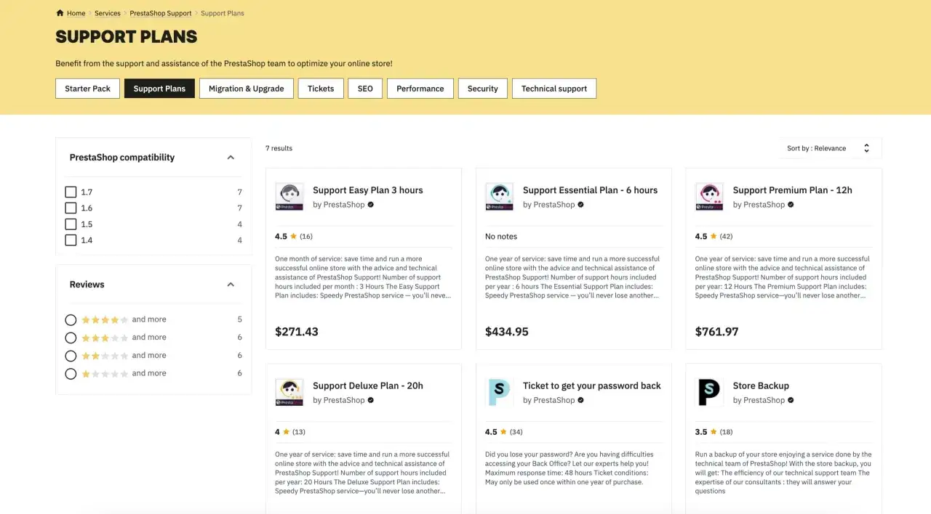931x514 pixels.
Task: Click verified badge on Support Essential Plan
Action: (580, 205)
